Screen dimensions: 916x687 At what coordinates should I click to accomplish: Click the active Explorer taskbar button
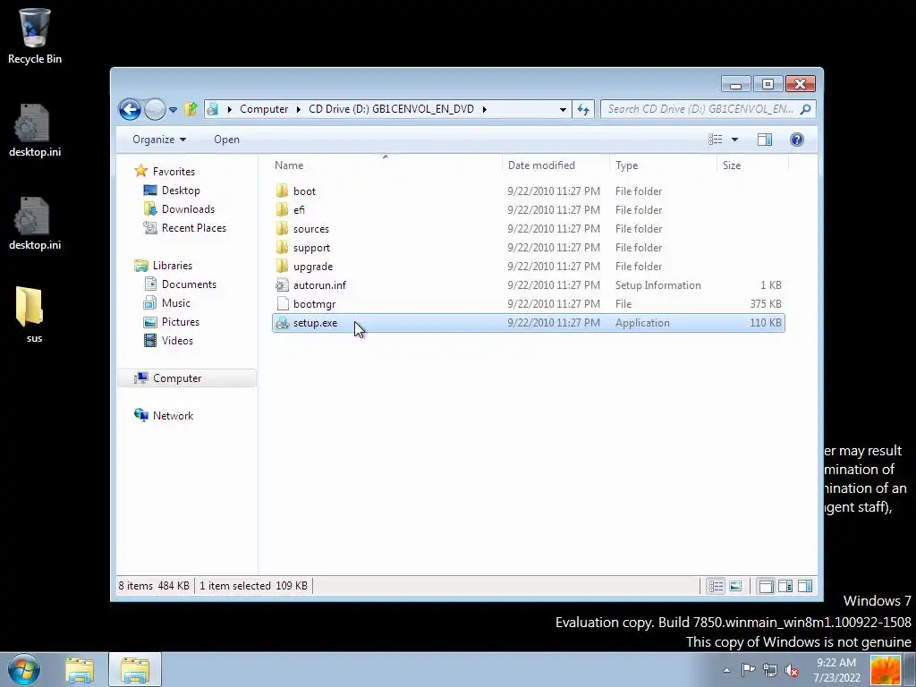(134, 670)
